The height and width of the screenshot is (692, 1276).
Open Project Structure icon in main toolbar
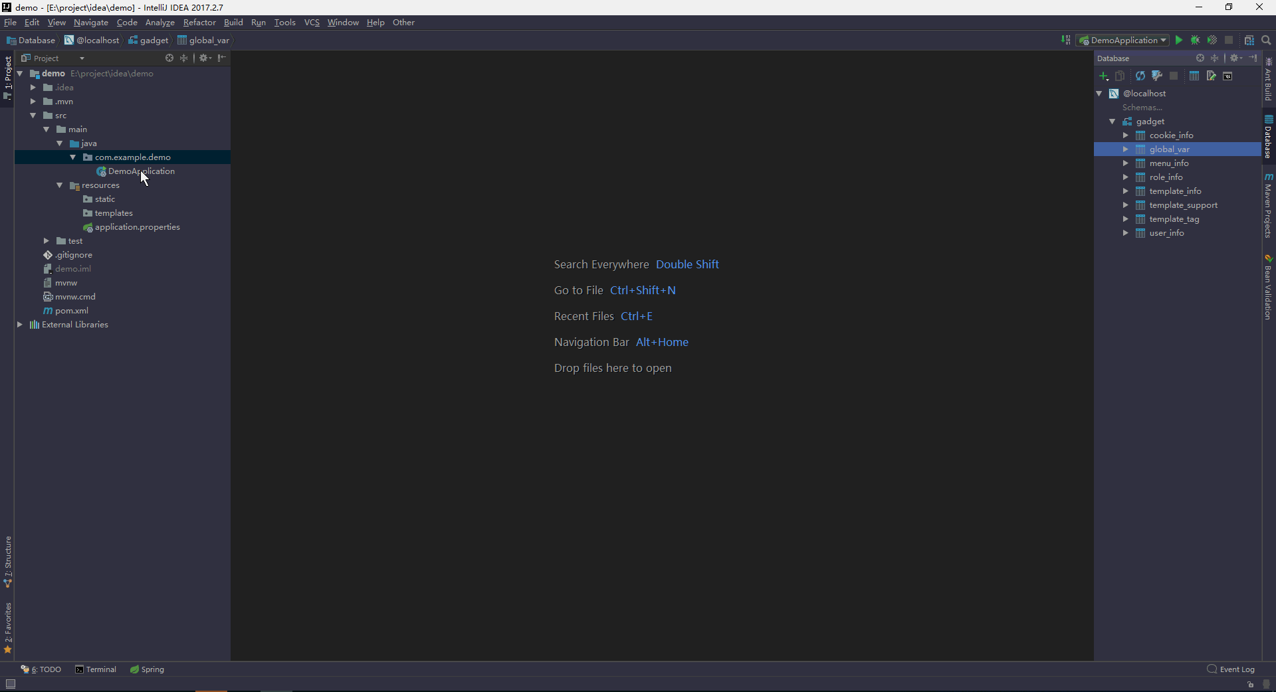click(x=1249, y=41)
